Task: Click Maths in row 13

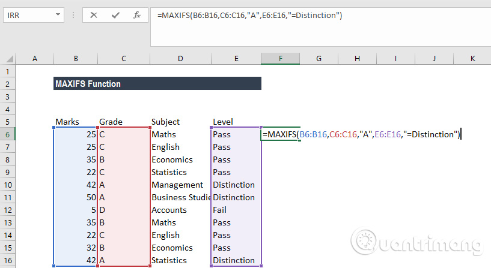Action: (x=180, y=222)
